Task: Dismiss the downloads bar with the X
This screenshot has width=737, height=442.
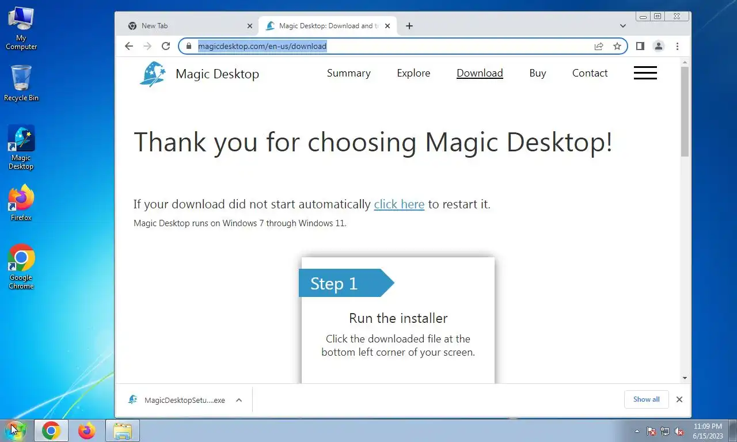Action: [x=679, y=399]
